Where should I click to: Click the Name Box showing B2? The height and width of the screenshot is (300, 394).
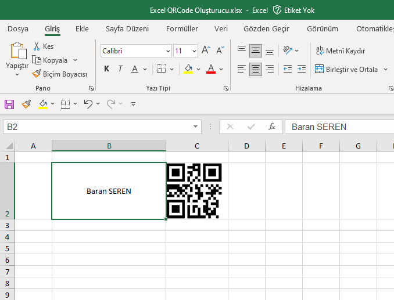tap(102, 127)
